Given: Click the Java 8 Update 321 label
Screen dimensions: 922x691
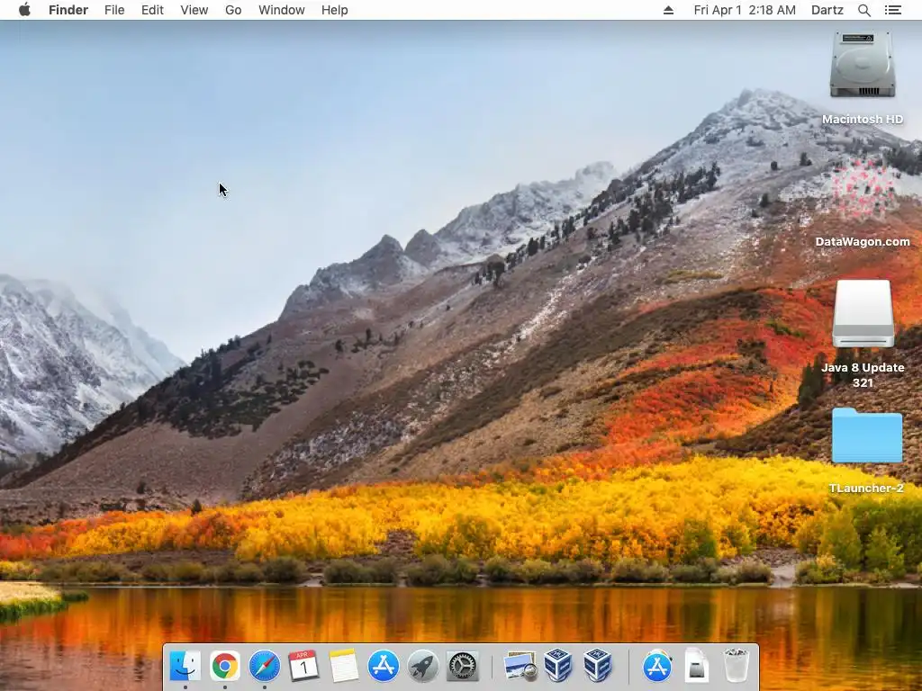Looking at the screenshot, I should 863,375.
